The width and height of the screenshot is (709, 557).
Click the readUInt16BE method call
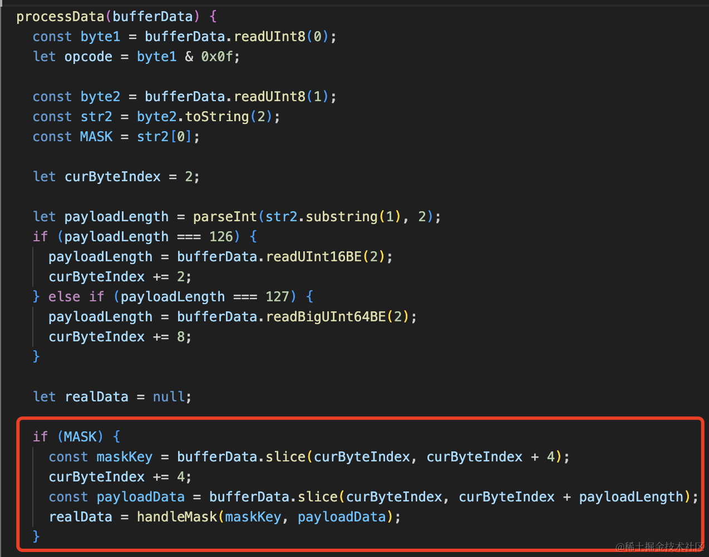coord(313,257)
